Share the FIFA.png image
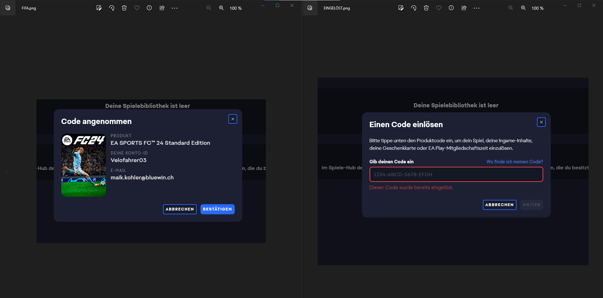The image size is (603, 298). (x=162, y=8)
